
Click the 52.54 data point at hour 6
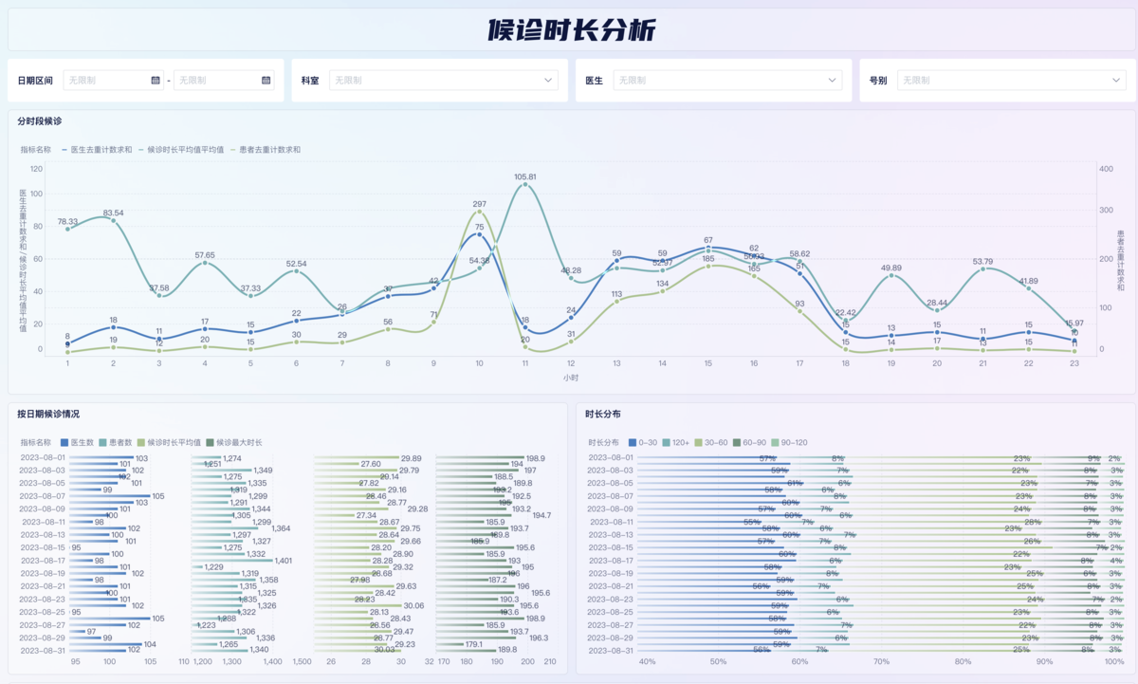(296, 271)
